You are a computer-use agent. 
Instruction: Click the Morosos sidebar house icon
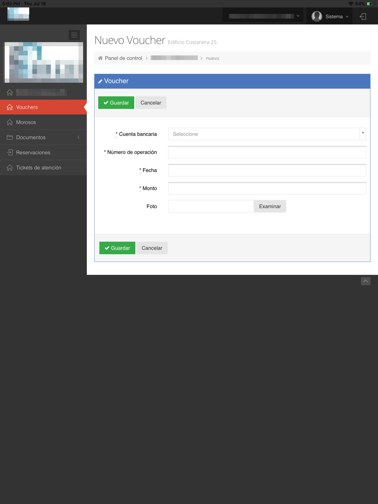click(10, 122)
